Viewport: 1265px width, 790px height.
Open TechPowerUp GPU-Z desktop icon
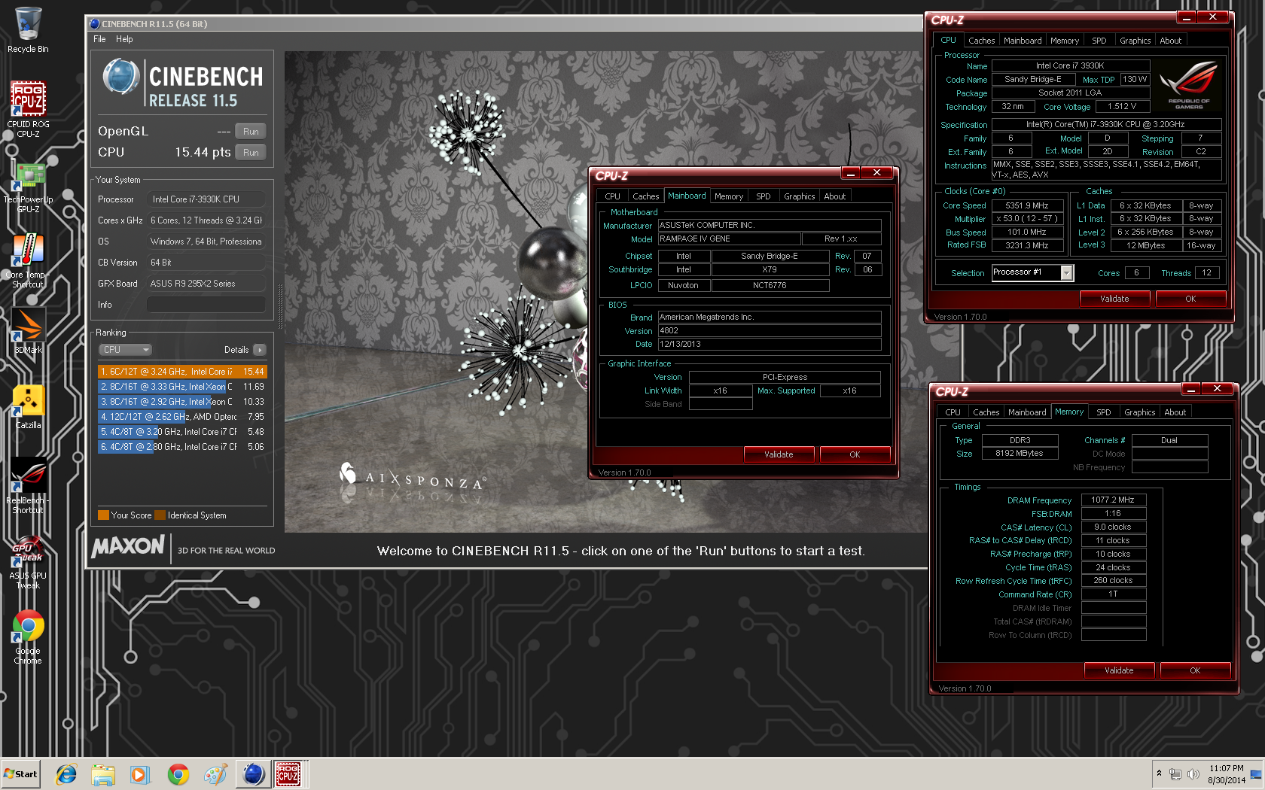[x=28, y=188]
